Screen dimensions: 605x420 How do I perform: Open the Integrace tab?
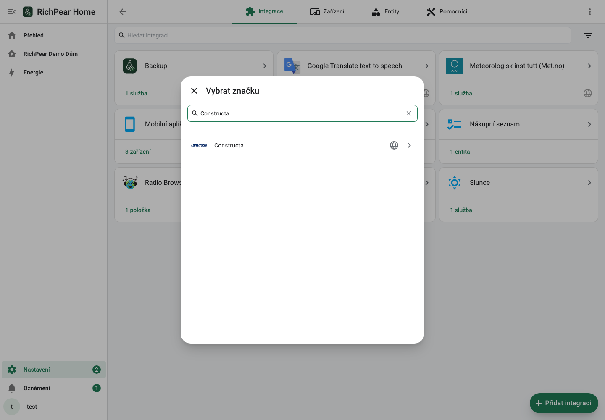click(264, 11)
